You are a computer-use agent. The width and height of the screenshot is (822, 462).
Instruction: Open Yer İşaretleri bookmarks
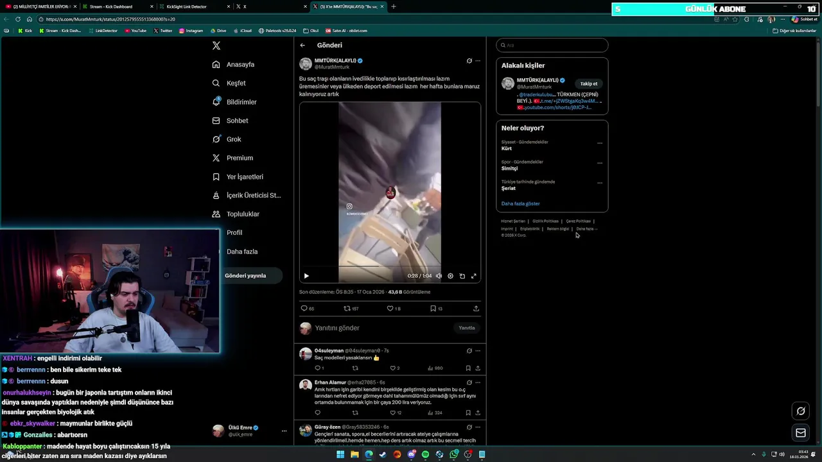238,176
